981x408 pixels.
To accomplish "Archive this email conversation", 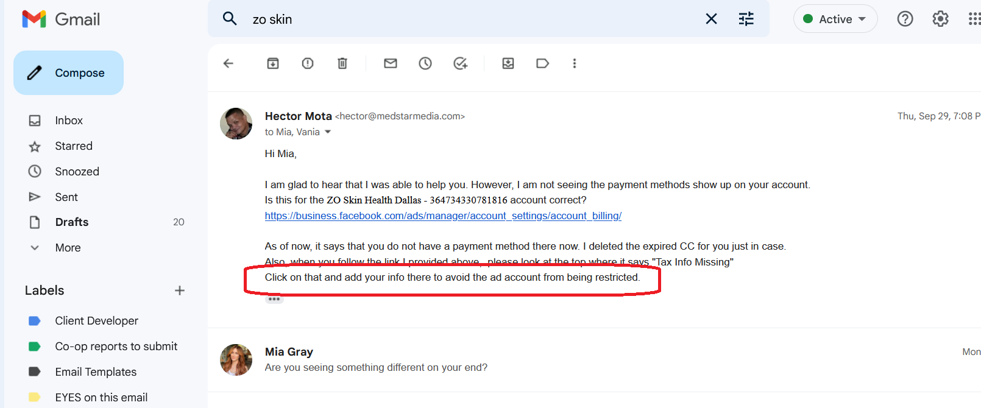I will pos(273,63).
